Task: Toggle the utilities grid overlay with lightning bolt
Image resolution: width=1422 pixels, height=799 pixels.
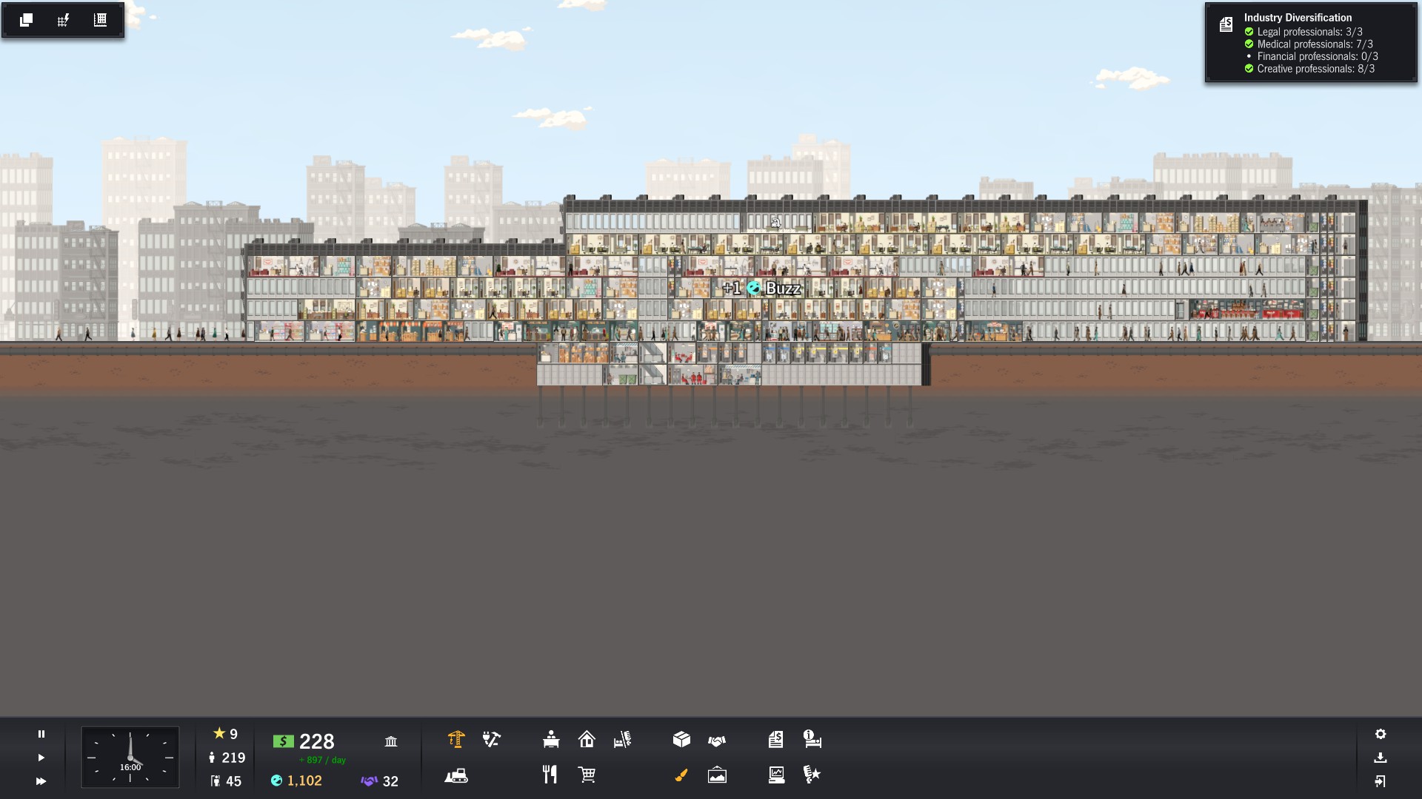Action: click(63, 20)
